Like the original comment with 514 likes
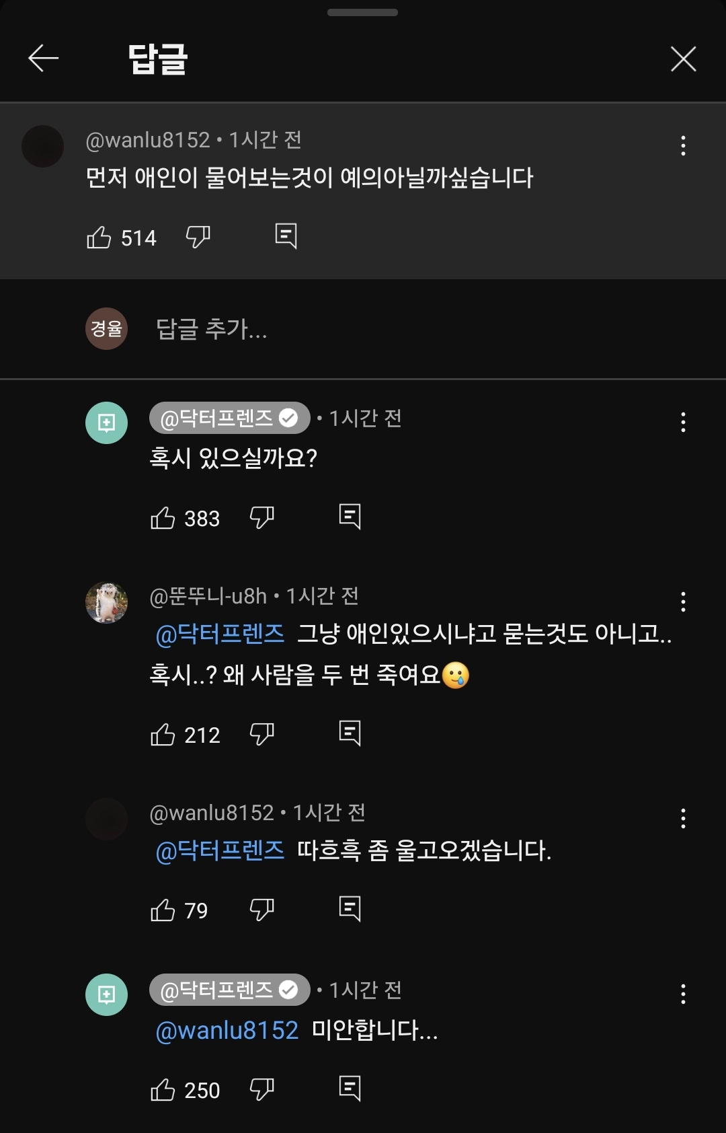Screen dimensions: 726x1133 pyautogui.click(x=99, y=237)
